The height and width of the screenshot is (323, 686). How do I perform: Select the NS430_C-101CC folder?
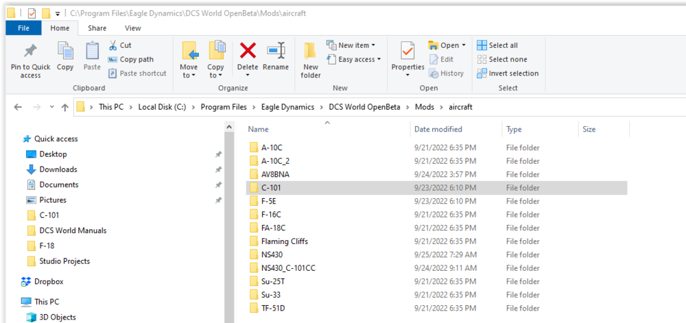coord(288,268)
